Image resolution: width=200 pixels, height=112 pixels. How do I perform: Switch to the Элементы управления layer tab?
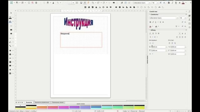tap(42, 102)
